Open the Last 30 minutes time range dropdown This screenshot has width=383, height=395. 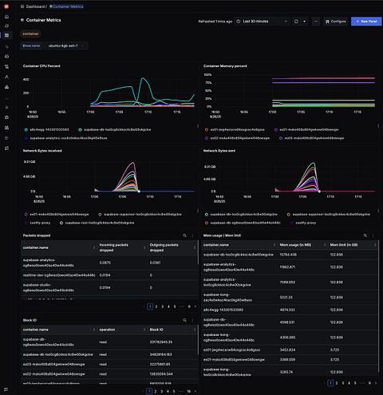[263, 22]
